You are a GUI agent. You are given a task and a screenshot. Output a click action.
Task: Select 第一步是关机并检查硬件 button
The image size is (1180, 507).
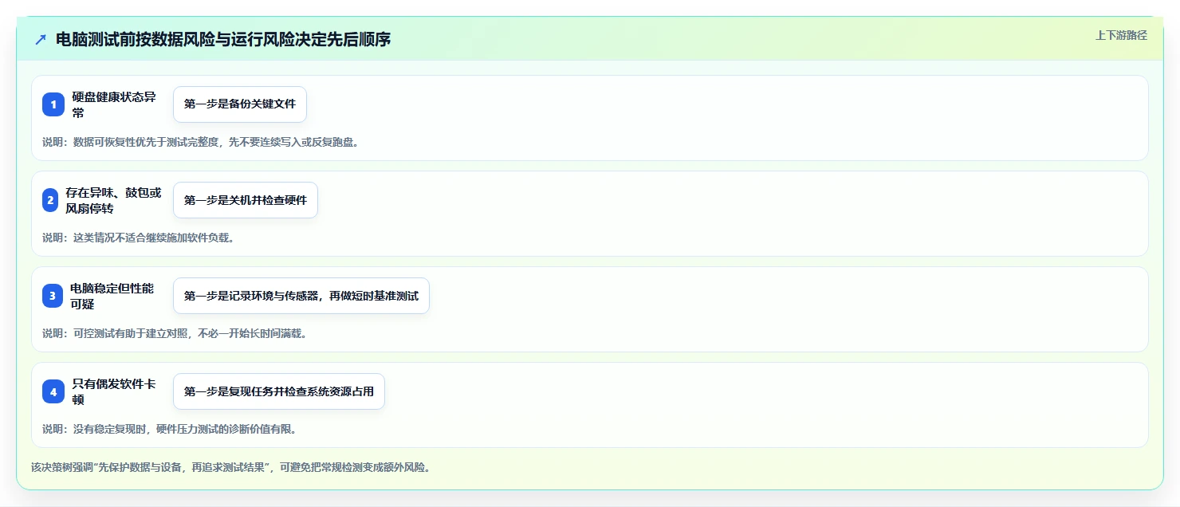coord(246,200)
